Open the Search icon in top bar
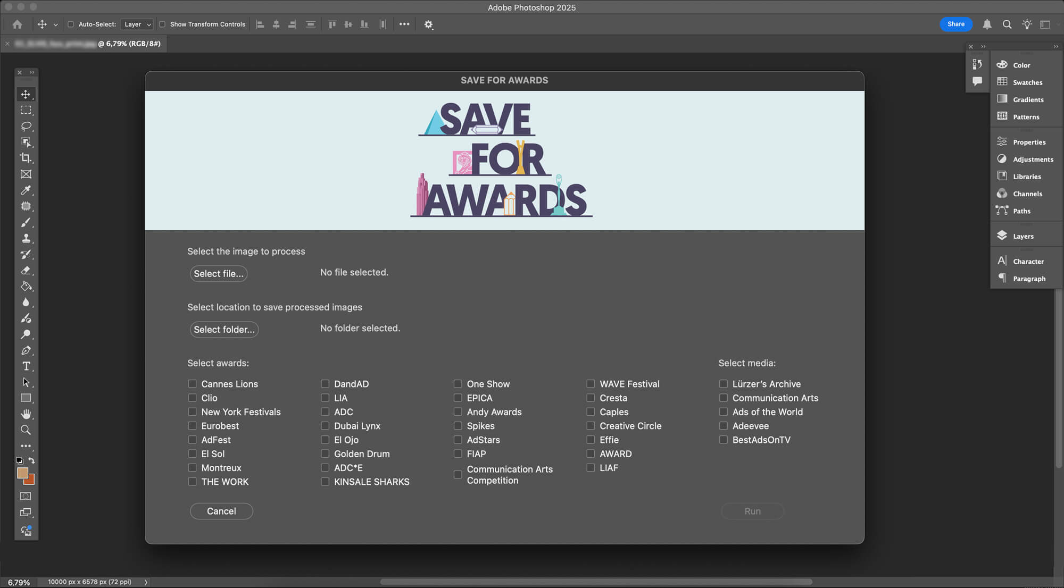This screenshot has height=588, width=1064. [x=1007, y=24]
